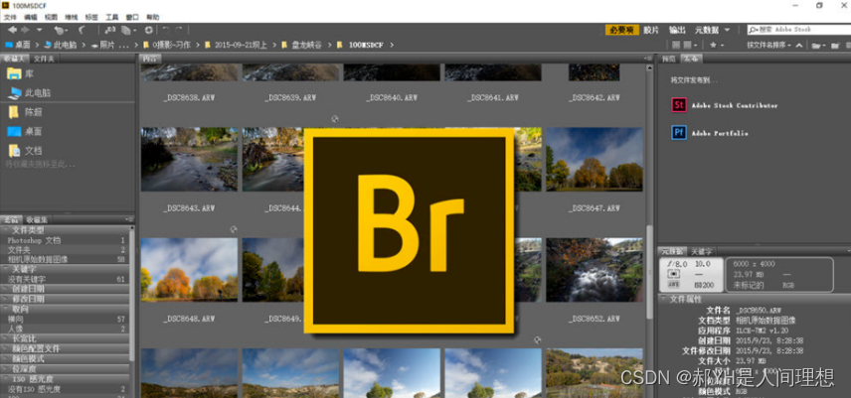Switch to the 收藏集 panel tab
Image resolution: width=851 pixels, height=398 pixels.
37,220
